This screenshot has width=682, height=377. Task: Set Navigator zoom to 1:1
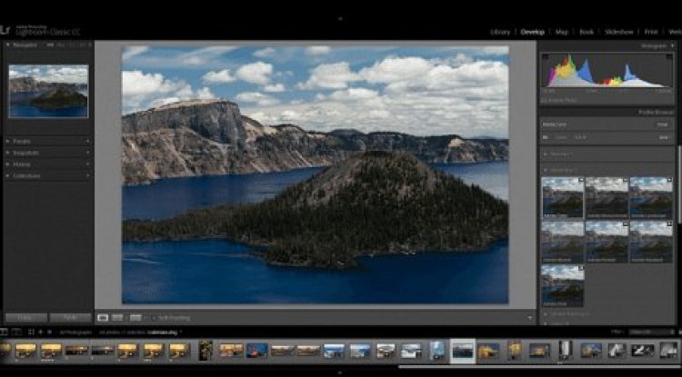(x=72, y=45)
